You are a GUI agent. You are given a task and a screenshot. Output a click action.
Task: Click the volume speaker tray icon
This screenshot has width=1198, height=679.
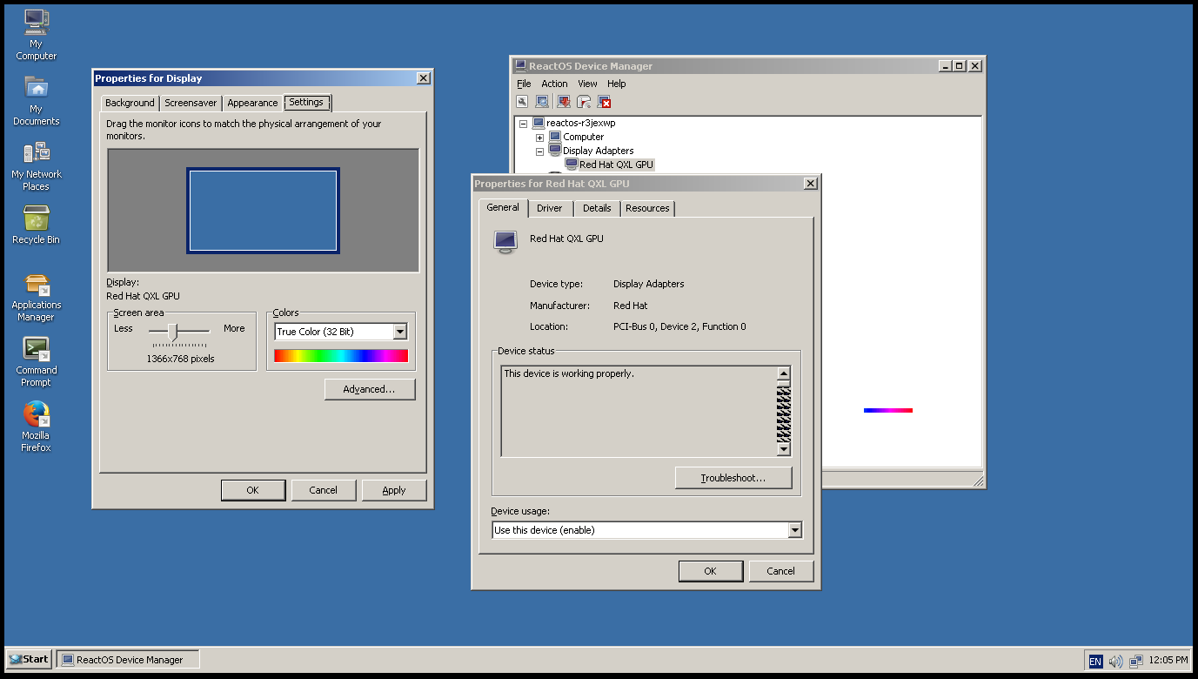pos(1115,661)
